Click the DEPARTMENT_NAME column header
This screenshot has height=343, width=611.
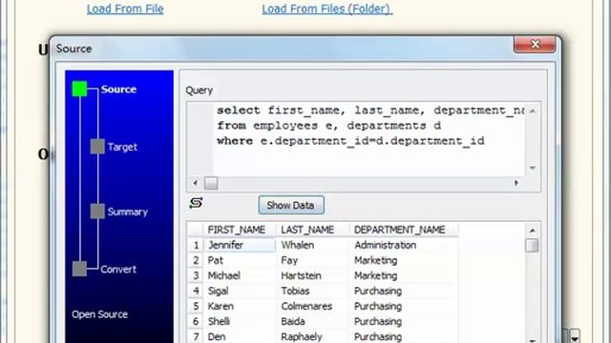click(403, 230)
